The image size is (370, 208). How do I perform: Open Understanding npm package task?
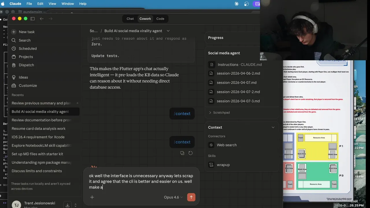pos(45,162)
